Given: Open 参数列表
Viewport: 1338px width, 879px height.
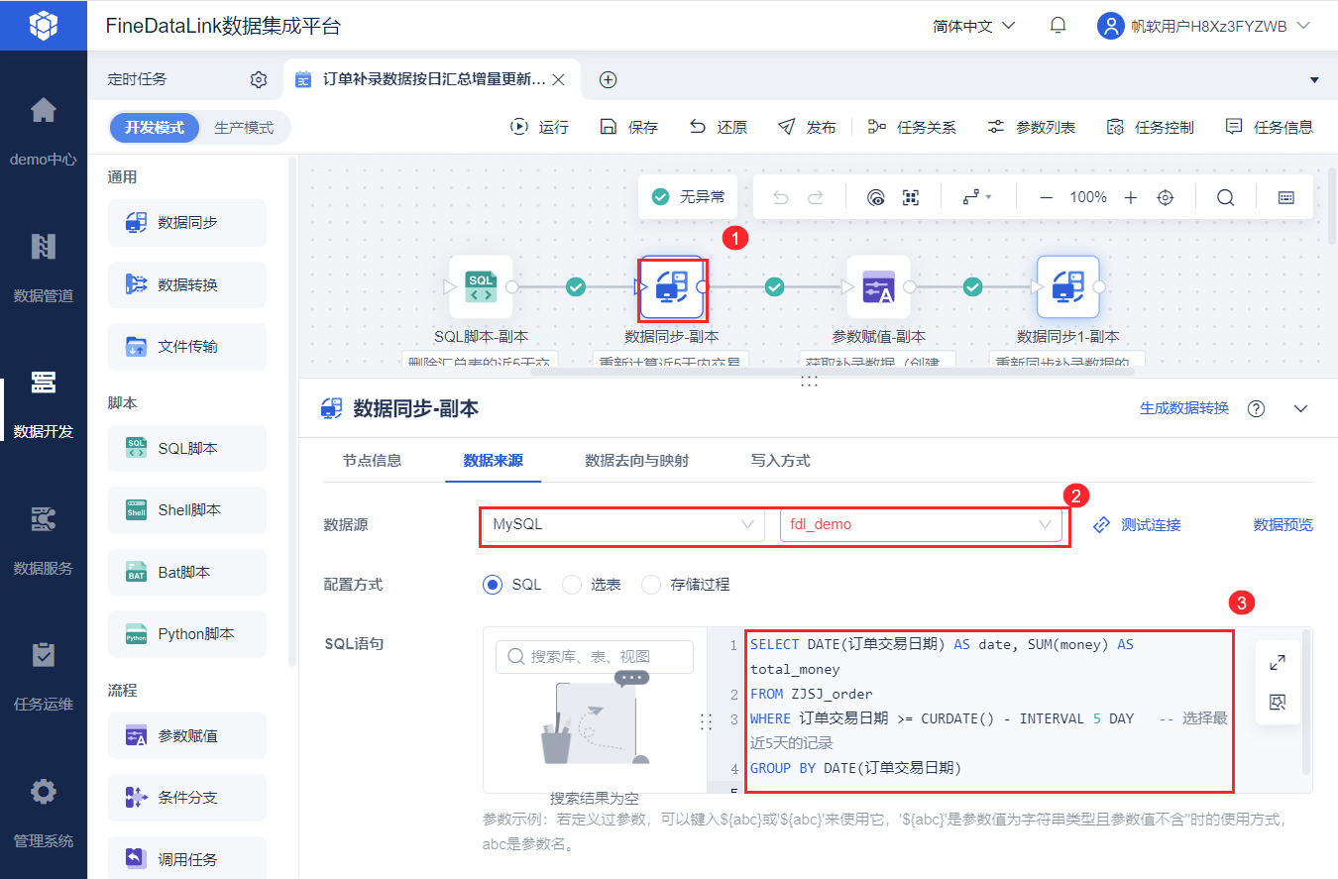Looking at the screenshot, I should (1031, 127).
